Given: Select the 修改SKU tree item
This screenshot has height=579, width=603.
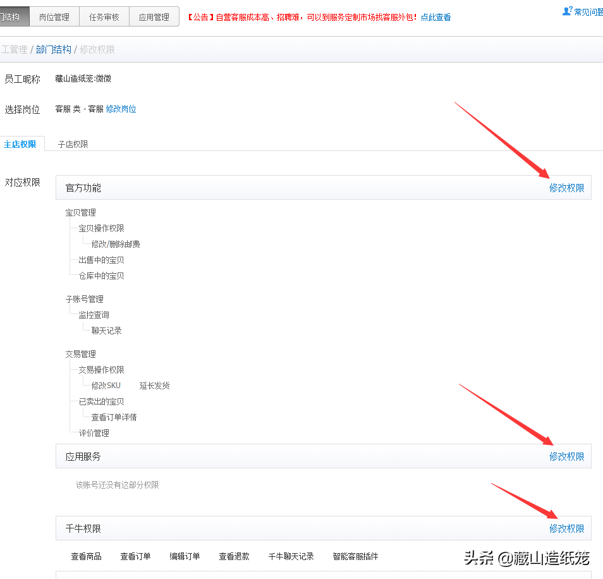Looking at the screenshot, I should [x=106, y=386].
